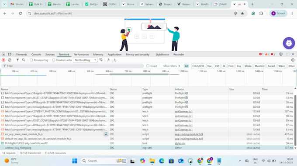
Task: Open styles.css initiator link
Action: click(180, 143)
